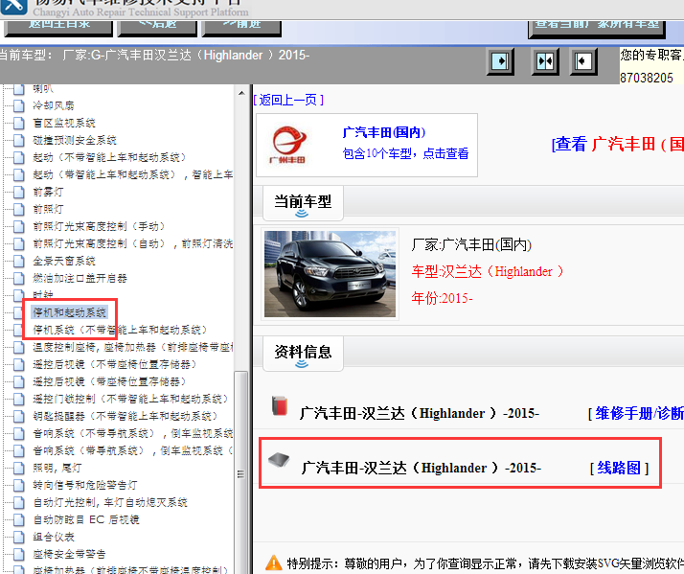Click the page icon next to 前雾灯

19,192
